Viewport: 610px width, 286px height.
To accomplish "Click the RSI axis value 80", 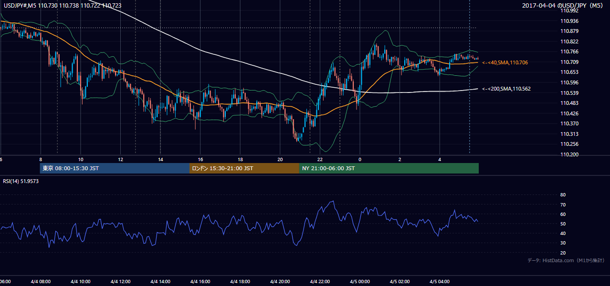I will [x=563, y=195].
